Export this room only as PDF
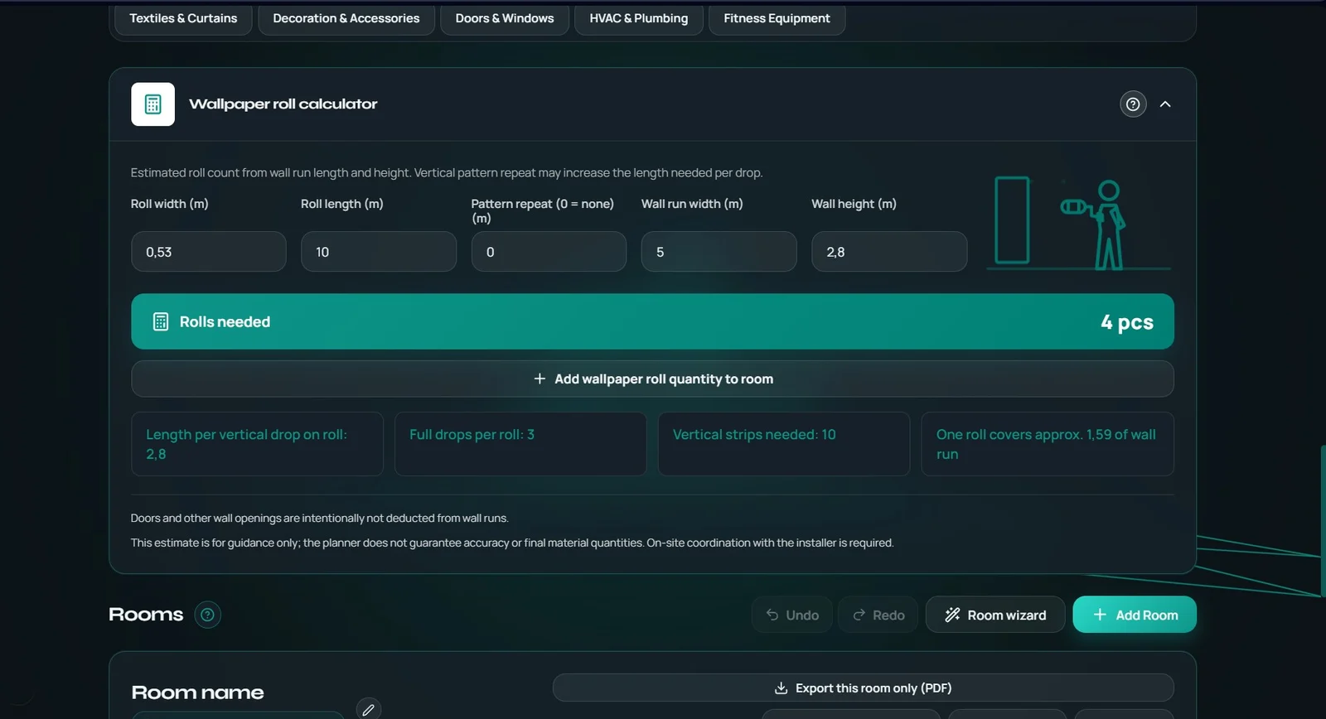1326x719 pixels. tap(864, 688)
